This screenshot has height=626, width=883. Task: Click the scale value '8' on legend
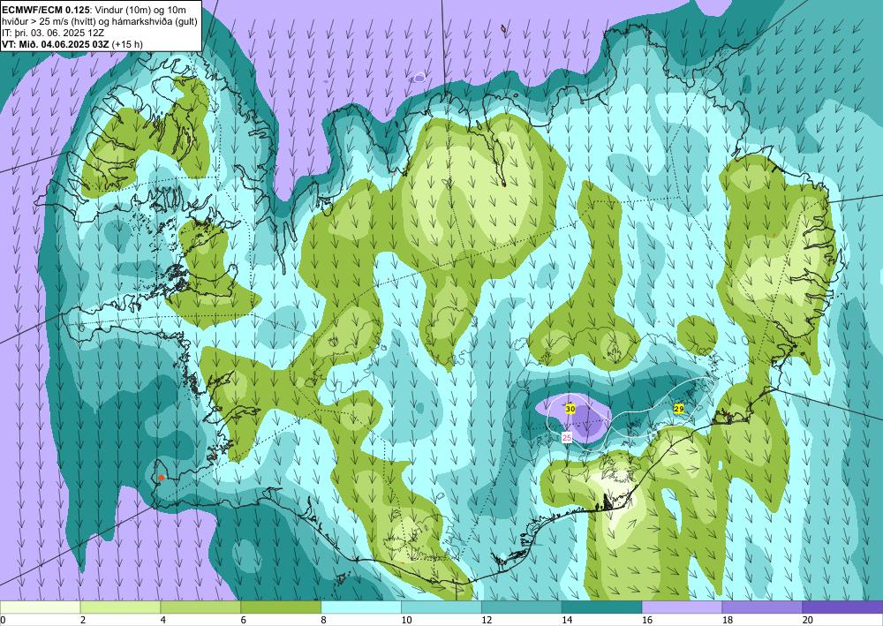(x=324, y=621)
